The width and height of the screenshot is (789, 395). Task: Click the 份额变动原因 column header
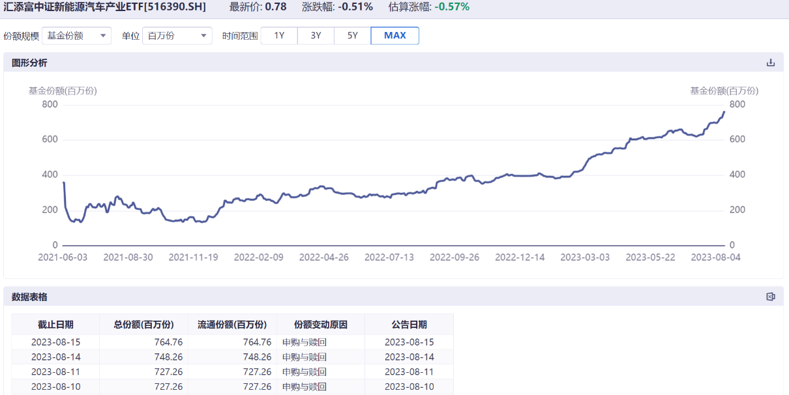coord(320,325)
